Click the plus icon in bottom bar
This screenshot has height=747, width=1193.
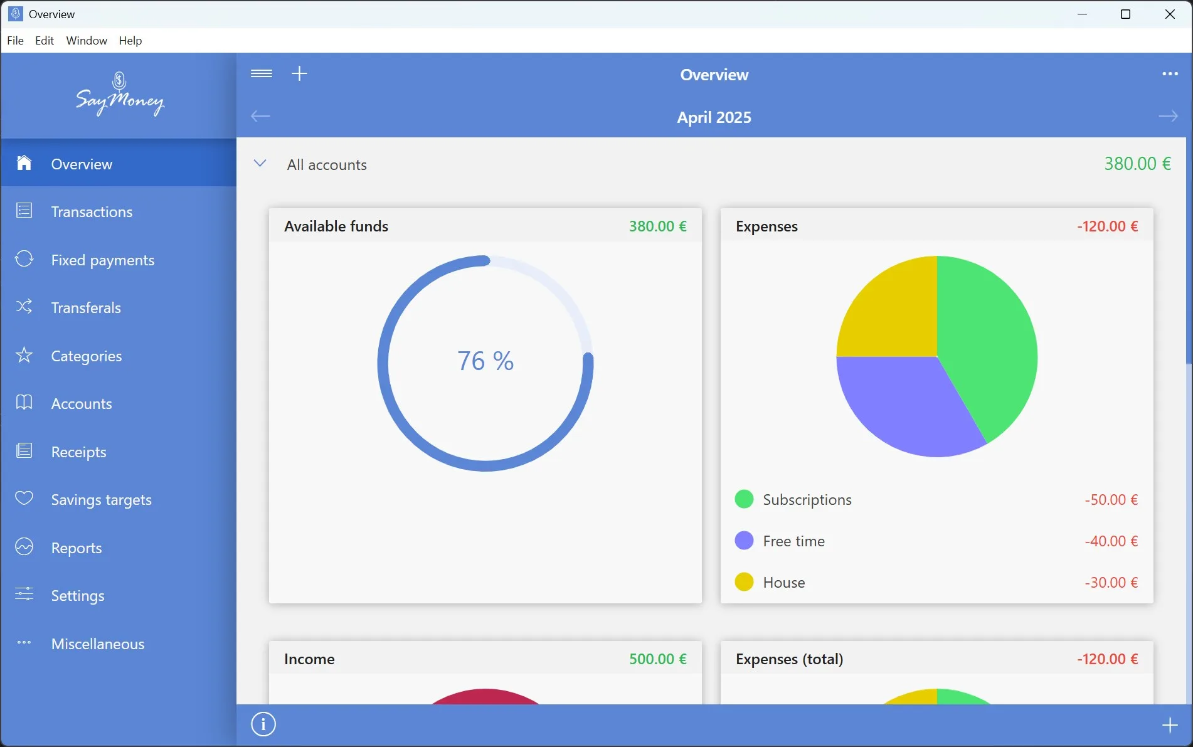pyautogui.click(x=1170, y=725)
